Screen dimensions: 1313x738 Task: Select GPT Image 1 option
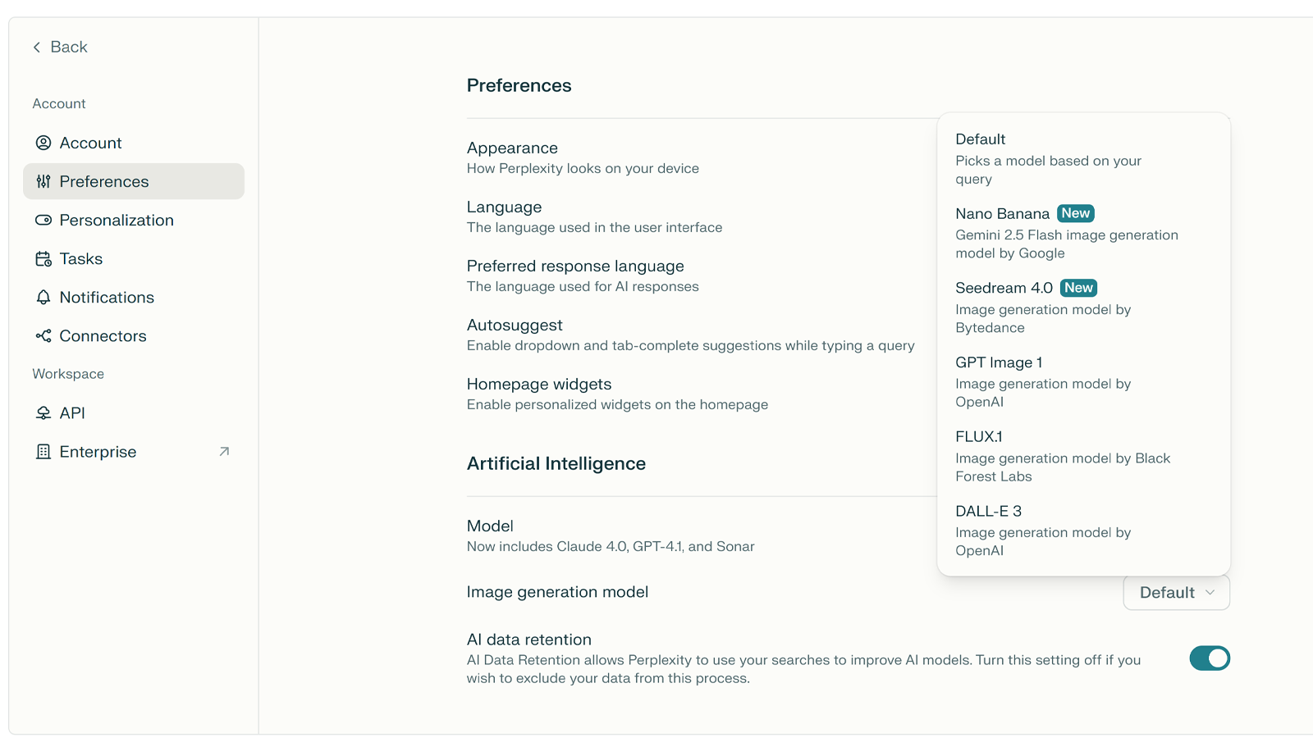(x=1083, y=381)
